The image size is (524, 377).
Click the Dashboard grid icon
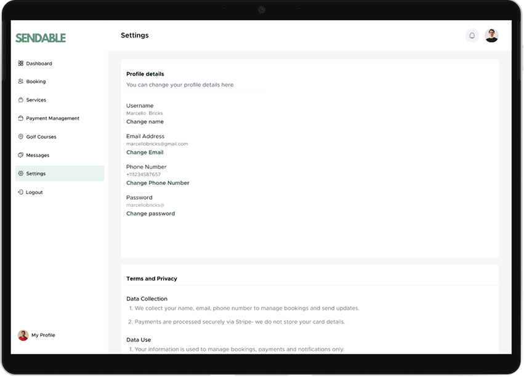[x=20, y=63]
